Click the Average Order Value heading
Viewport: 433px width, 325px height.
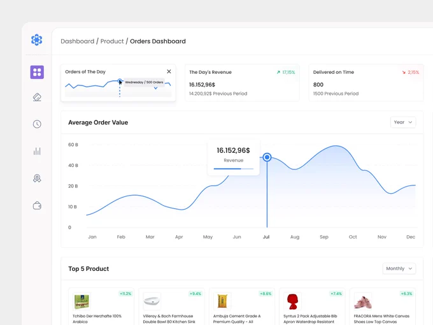(98, 122)
